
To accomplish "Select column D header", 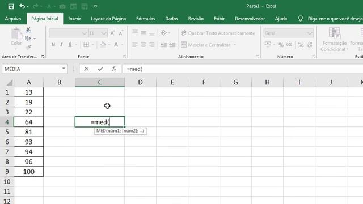I will (x=140, y=82).
